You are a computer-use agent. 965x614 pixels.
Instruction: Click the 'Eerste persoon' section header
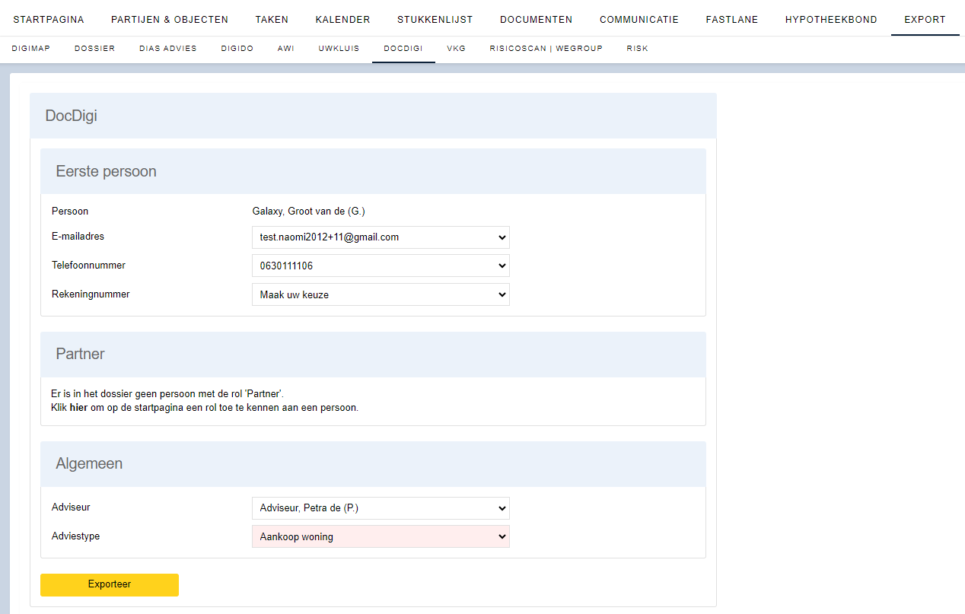coord(373,171)
